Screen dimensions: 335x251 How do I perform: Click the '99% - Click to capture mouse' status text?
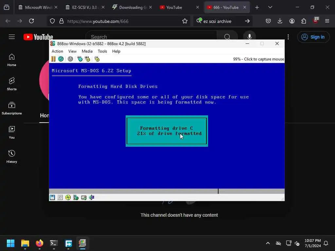click(x=258, y=59)
